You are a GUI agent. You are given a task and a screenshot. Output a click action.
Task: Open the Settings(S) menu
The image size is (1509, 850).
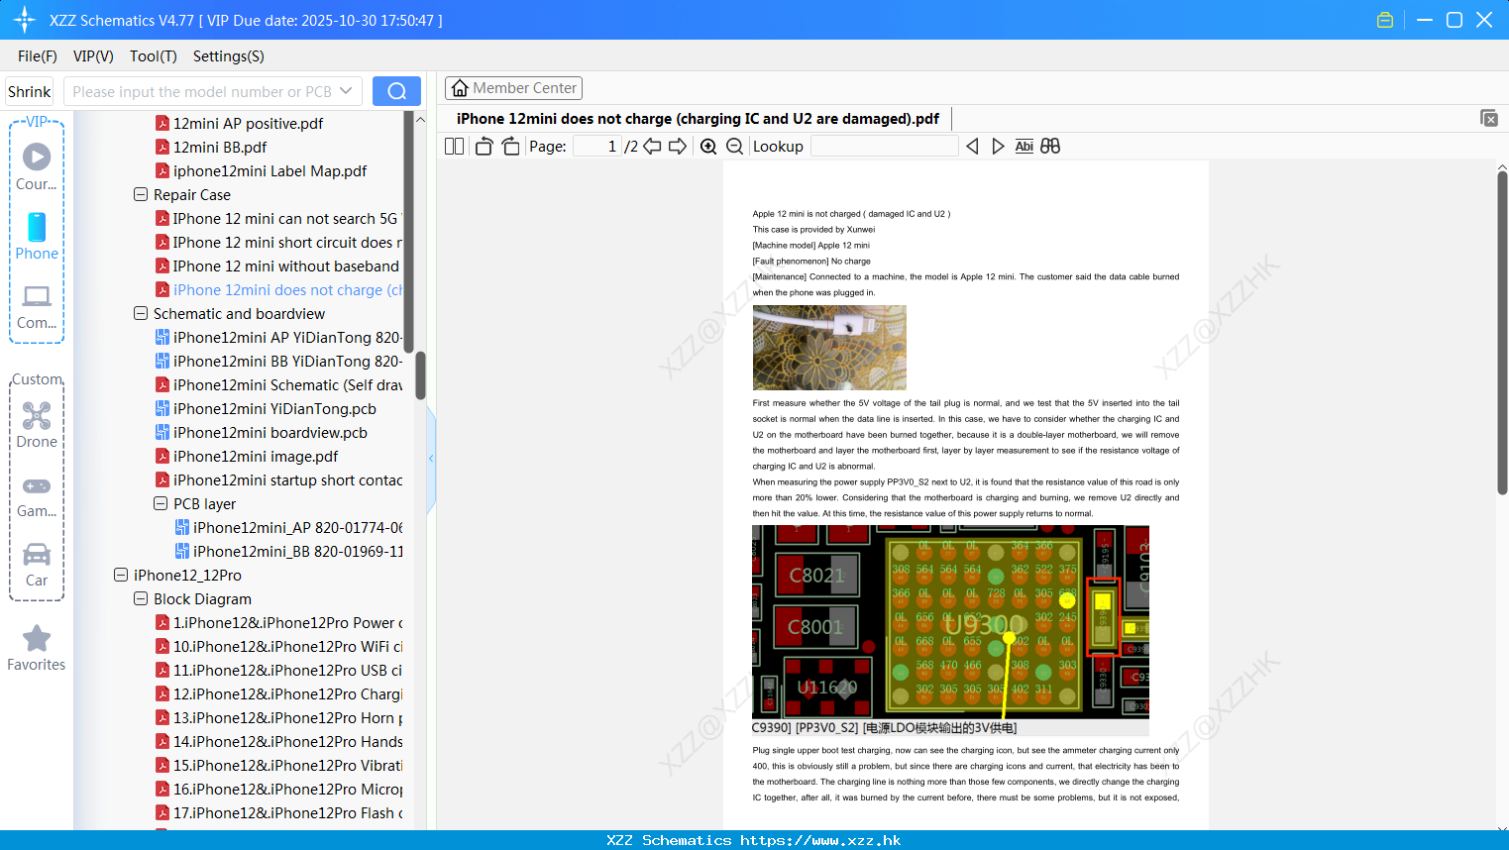pos(229,56)
